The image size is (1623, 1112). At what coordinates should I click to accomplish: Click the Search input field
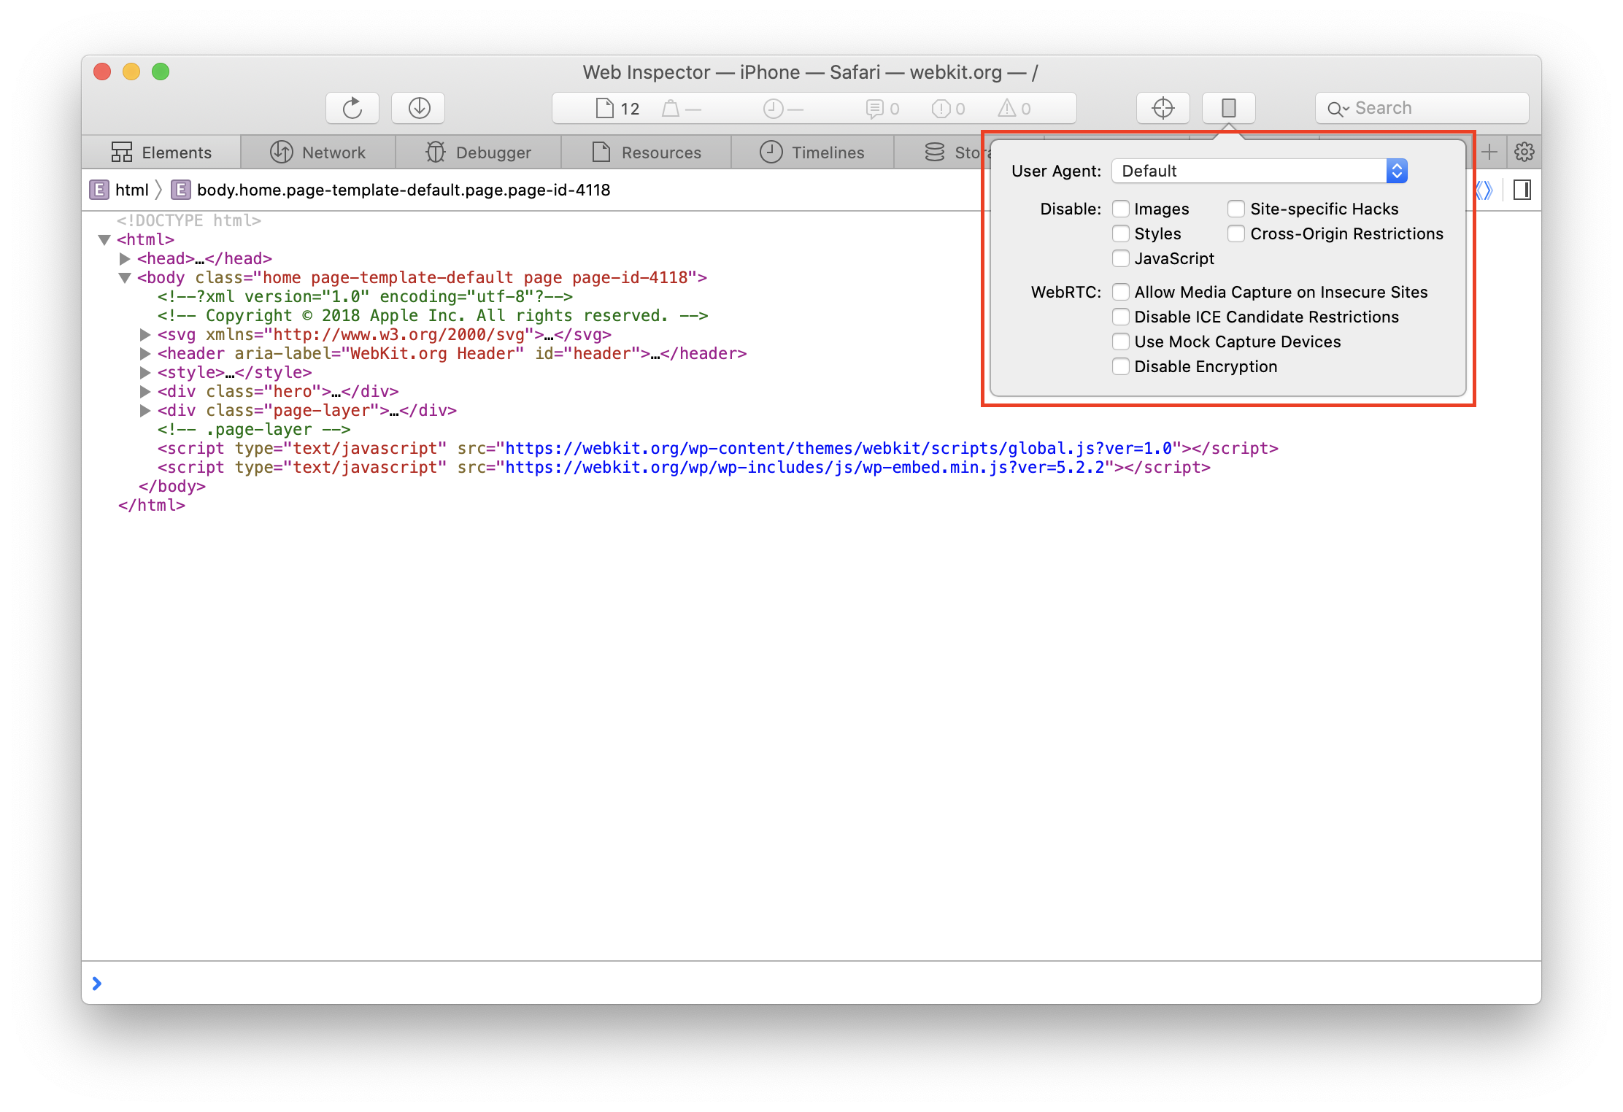point(1425,109)
